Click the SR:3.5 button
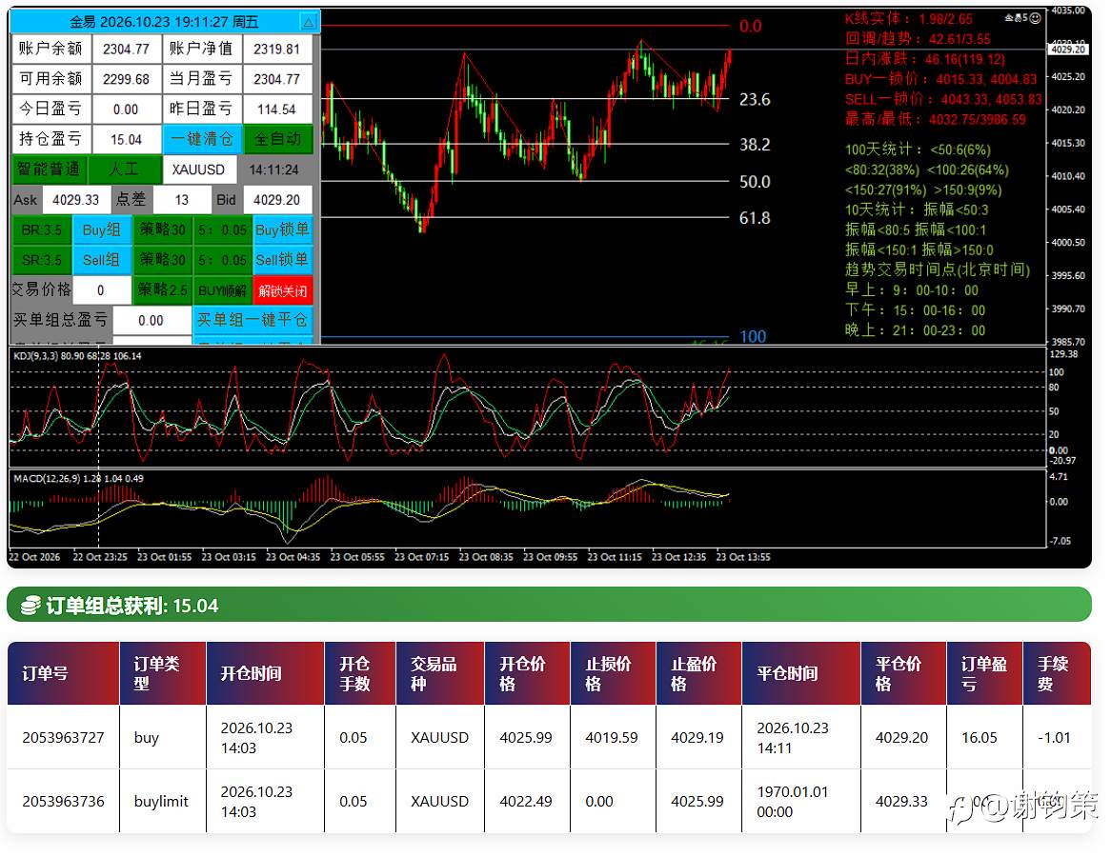Screen dimensions: 1111x857 42,260
